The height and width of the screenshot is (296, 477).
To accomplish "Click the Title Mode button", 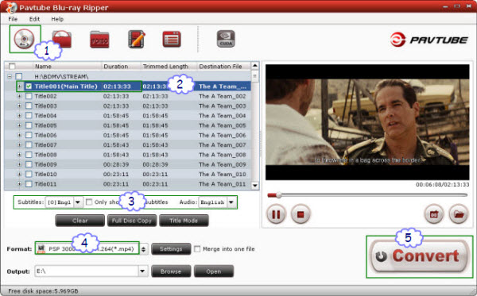I will coord(184,221).
